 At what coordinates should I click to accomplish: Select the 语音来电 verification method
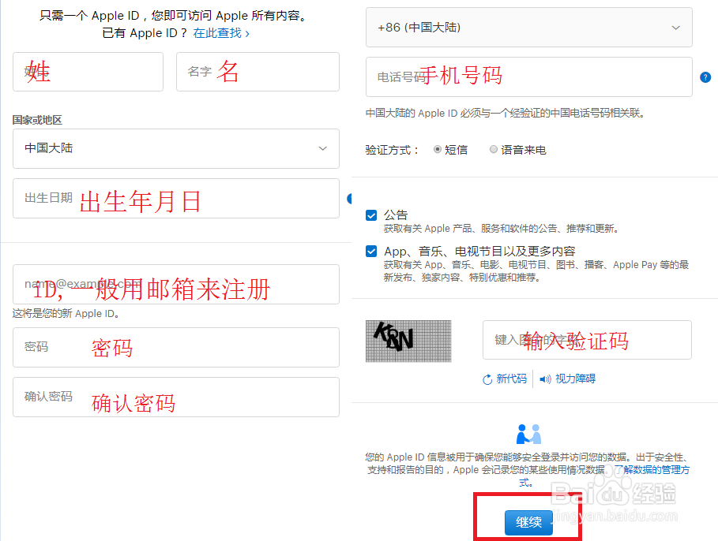492,149
